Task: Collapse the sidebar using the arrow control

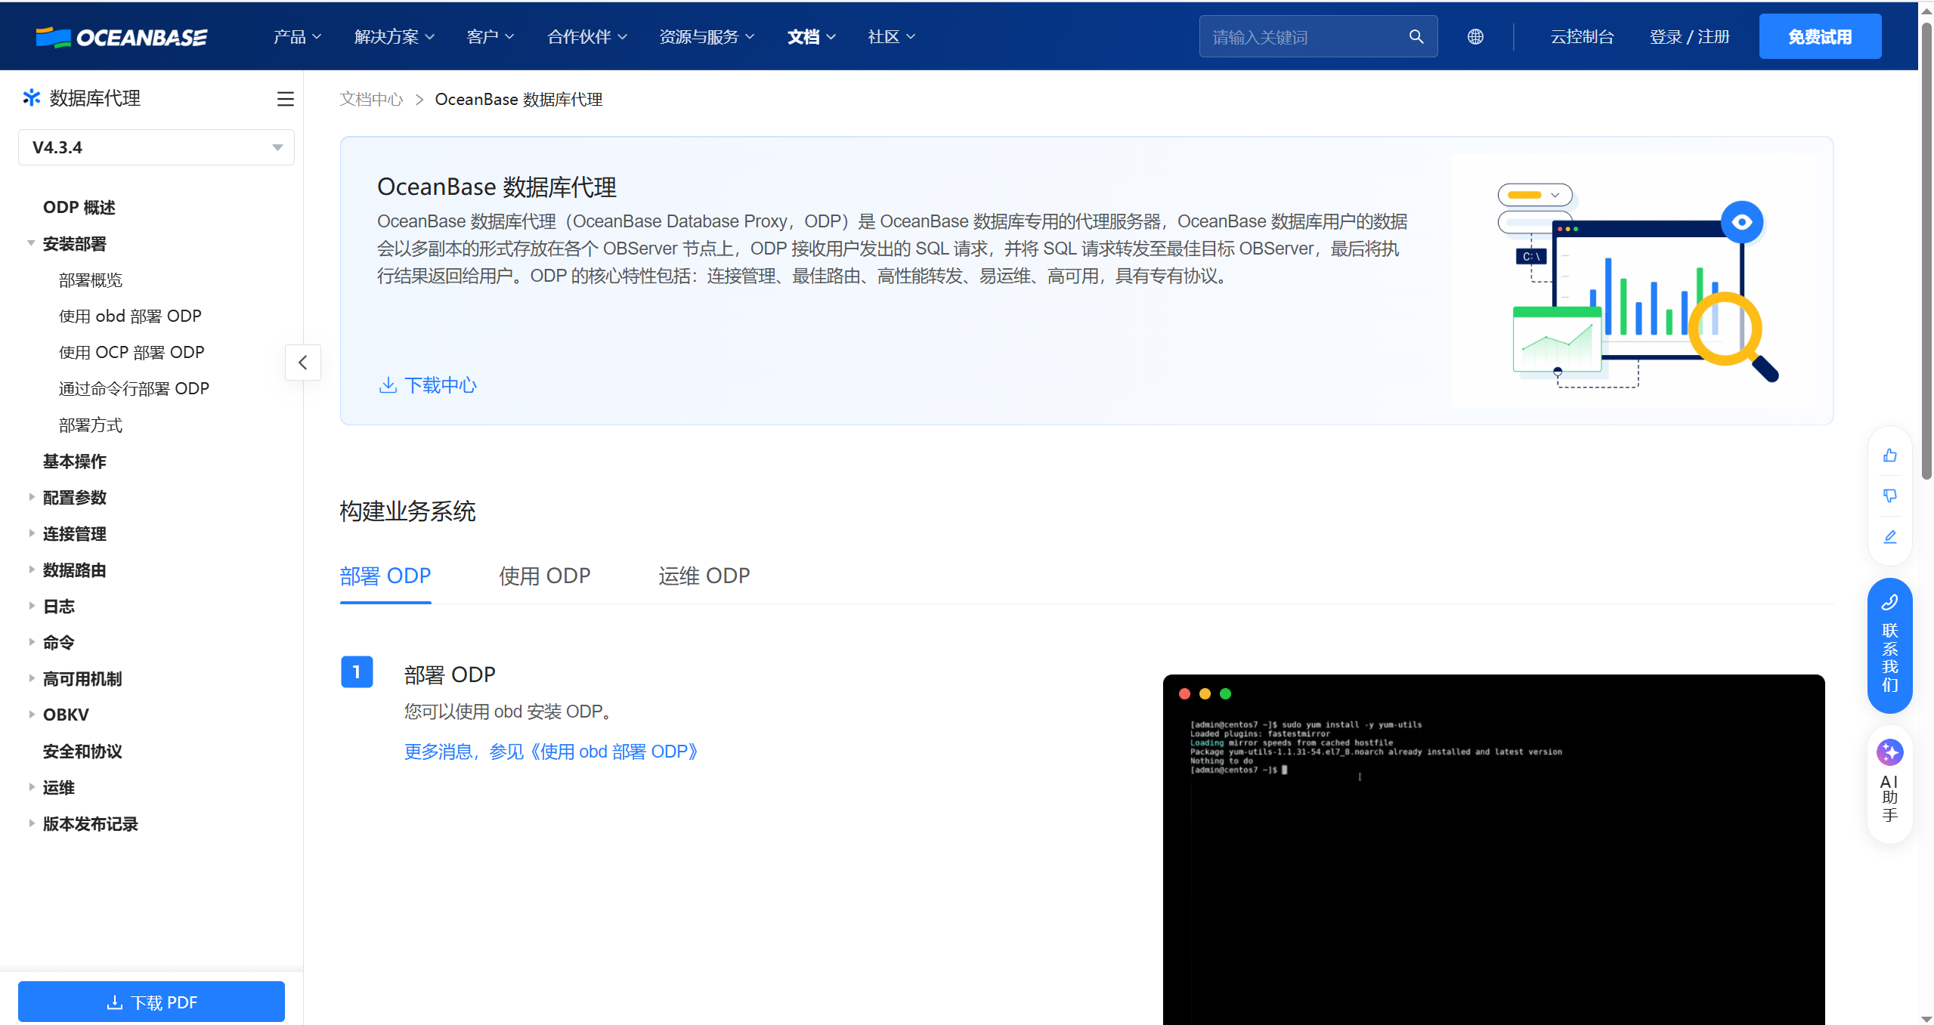Action: pyautogui.click(x=302, y=363)
